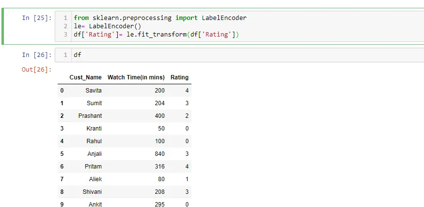Click watch time value 316 in Pritam's row
424x207 pixels.
(160, 166)
